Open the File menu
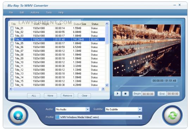The width and height of the screenshot is (190, 129). pos(11,13)
